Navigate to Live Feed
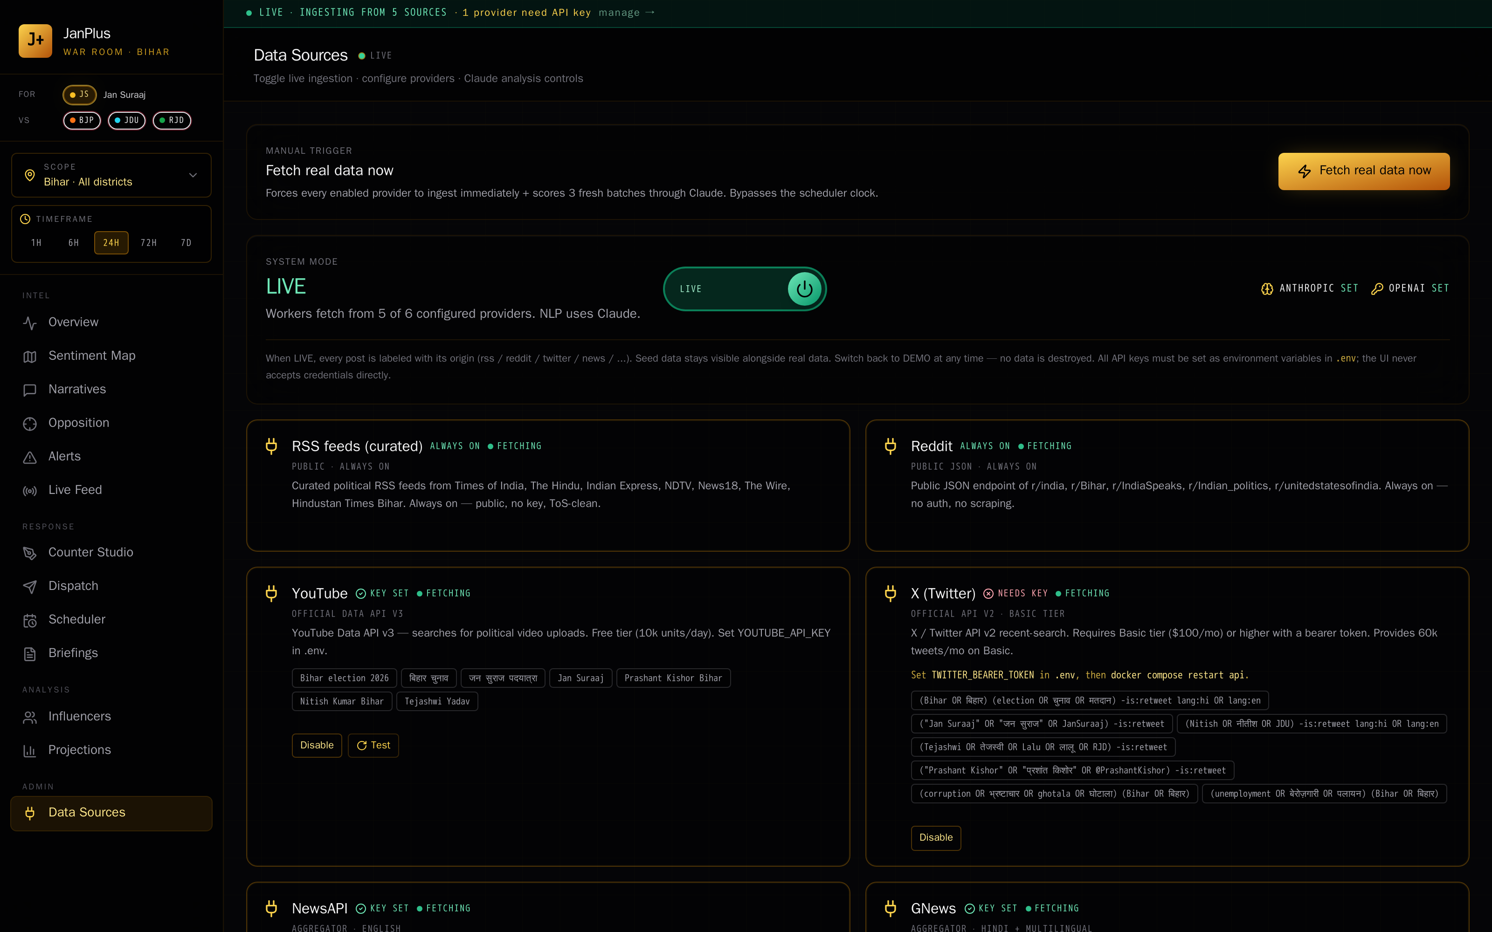Viewport: 1492px width, 932px height. point(111,491)
